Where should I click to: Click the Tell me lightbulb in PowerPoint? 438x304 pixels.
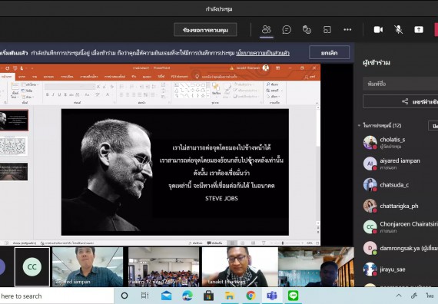[x=197, y=77]
